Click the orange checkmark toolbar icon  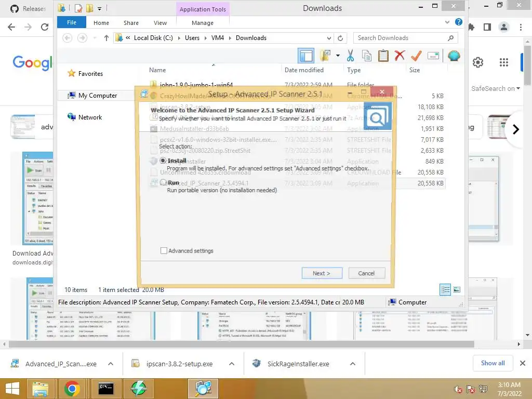[416, 56]
